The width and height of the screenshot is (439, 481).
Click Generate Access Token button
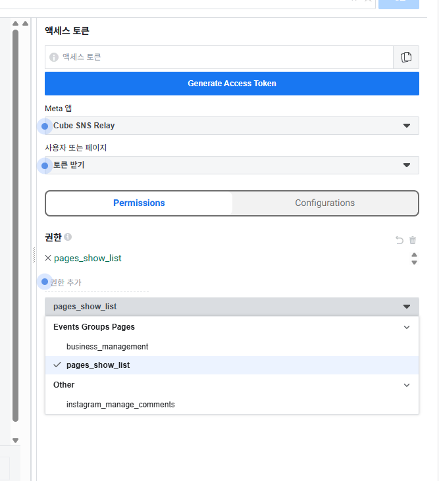(x=232, y=84)
